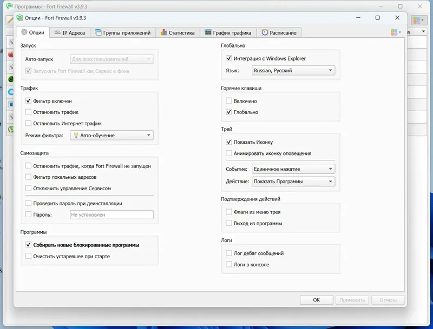This screenshot has height=329, width=433.
Task: Minimize the Опции dialog
Action: tap(358, 18)
